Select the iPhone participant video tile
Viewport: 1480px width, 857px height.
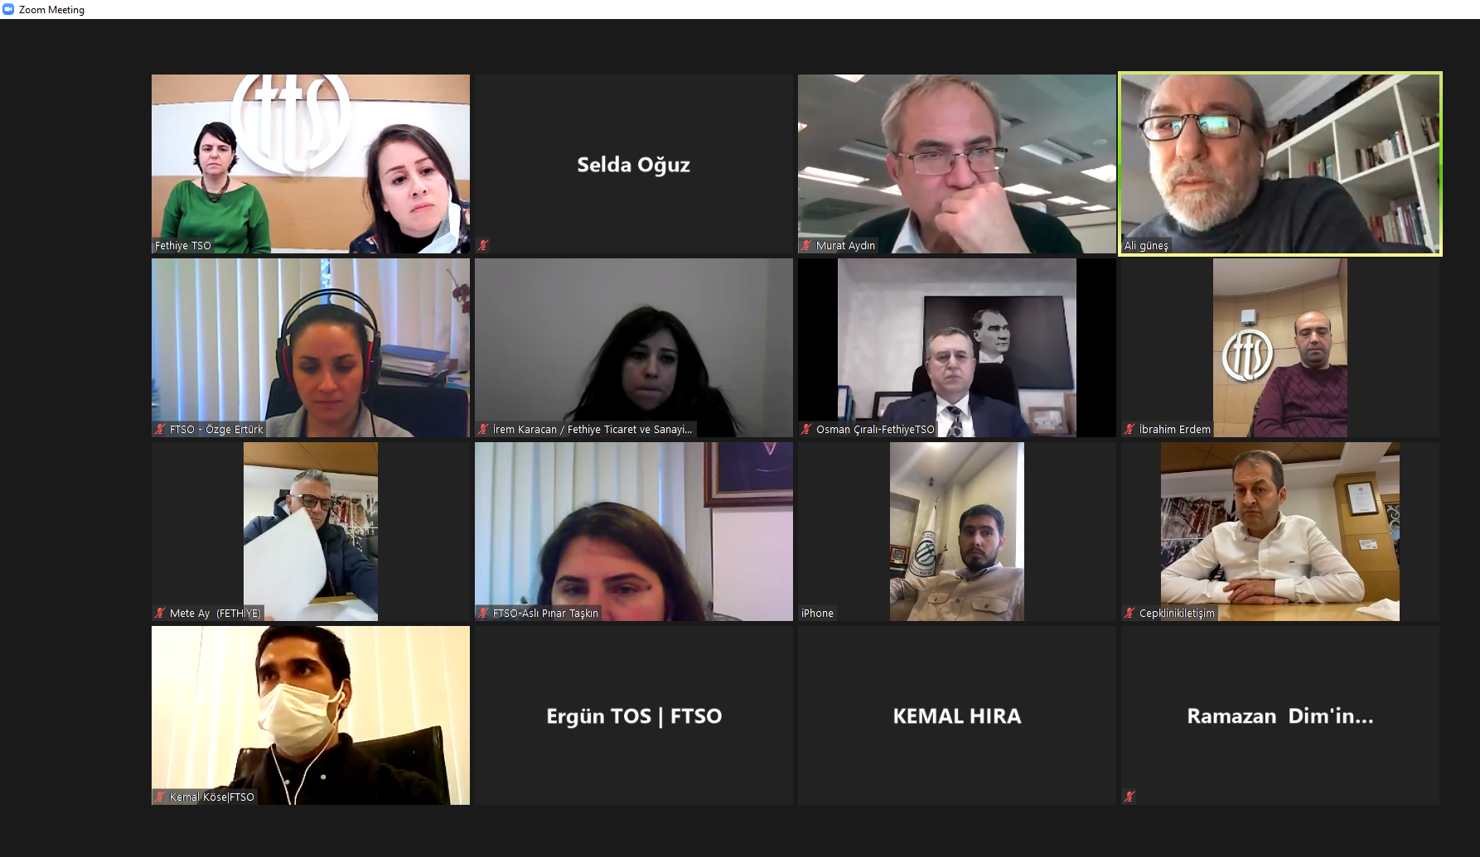coord(957,532)
